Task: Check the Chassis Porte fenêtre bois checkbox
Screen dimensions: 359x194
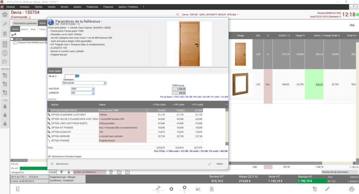Action: click(x=15, y=42)
